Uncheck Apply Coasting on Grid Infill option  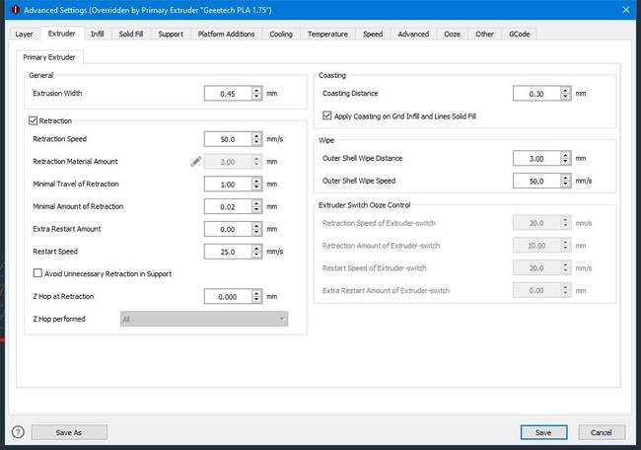click(x=327, y=115)
